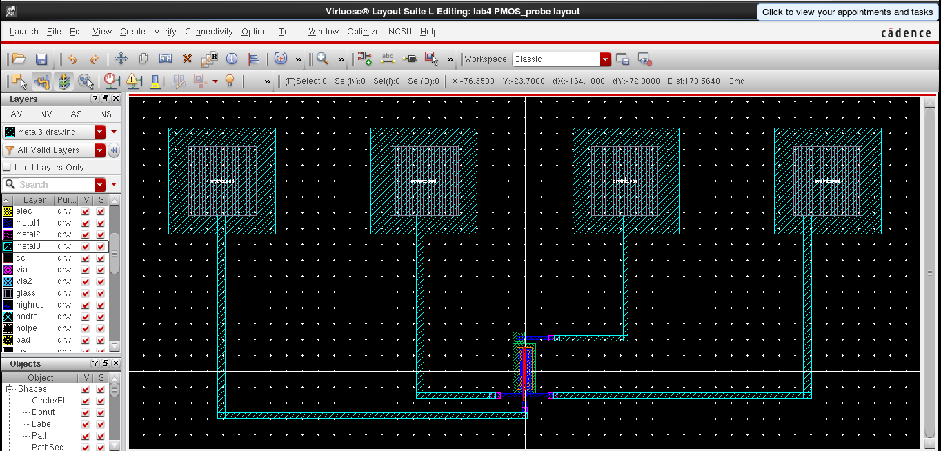Enable the Used Layers Only checkbox

(x=8, y=168)
